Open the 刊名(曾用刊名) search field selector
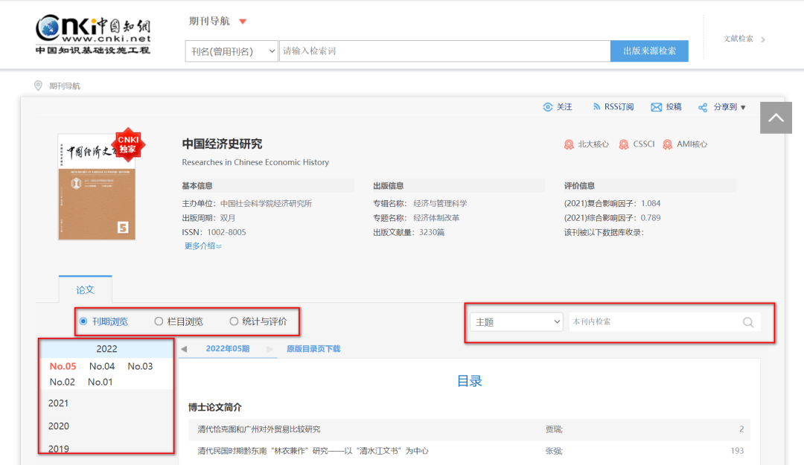This screenshot has height=465, width=804. click(x=232, y=51)
